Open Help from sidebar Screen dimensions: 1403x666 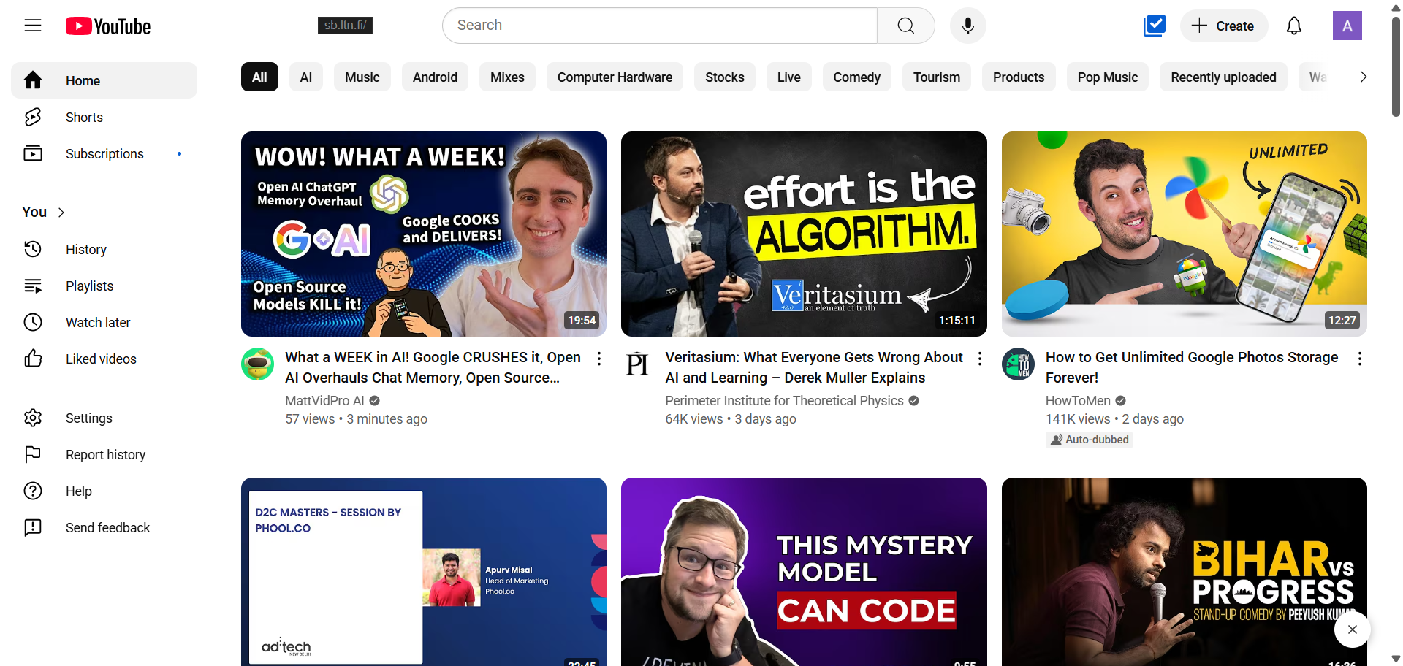(x=104, y=491)
